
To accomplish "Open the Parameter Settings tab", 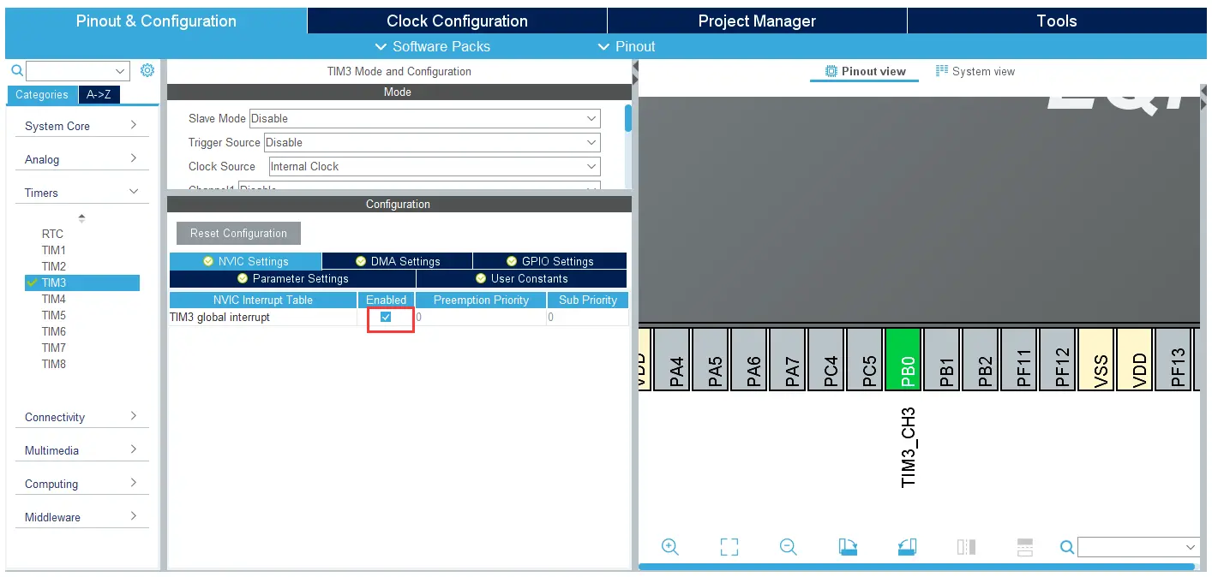I will point(292,278).
